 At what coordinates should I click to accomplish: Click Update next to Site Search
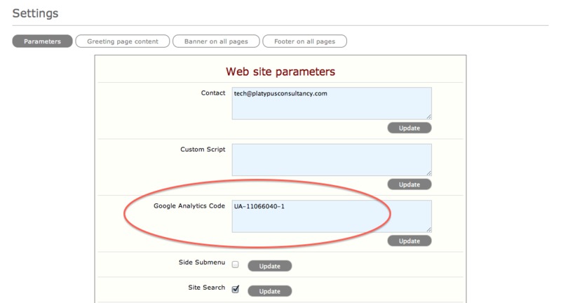pyautogui.click(x=269, y=290)
